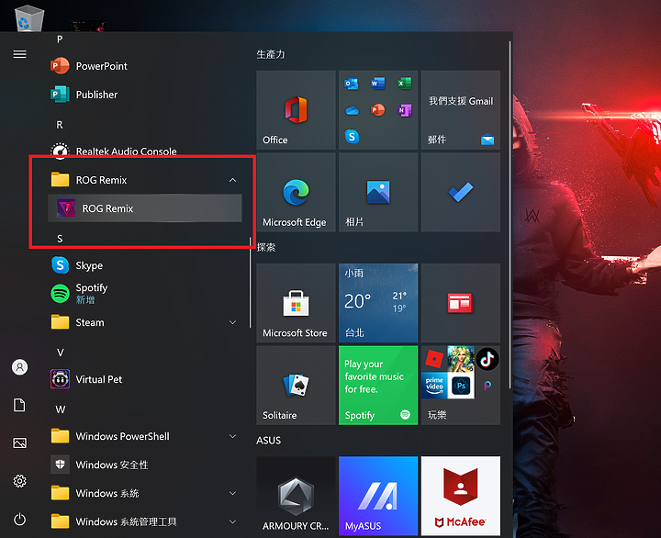Viewport: 661px width, 538px height.
Task: Launch Publisher from the app list
Action: [x=145, y=95]
